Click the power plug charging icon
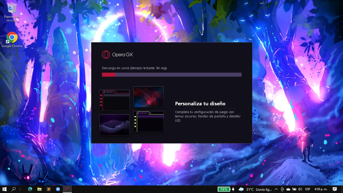The width and height of the screenshot is (343, 193). click(x=233, y=189)
